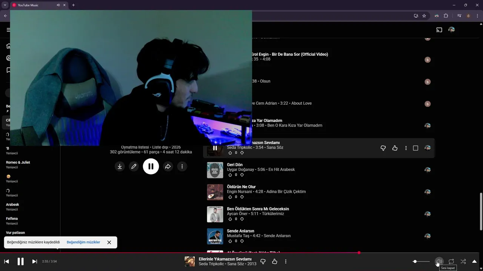
Task: Play Geri Dön album thumbnail
Action: coord(215,170)
